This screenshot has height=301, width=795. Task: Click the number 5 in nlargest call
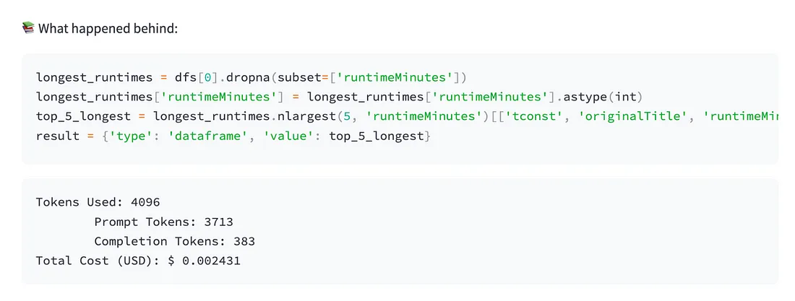click(x=345, y=116)
